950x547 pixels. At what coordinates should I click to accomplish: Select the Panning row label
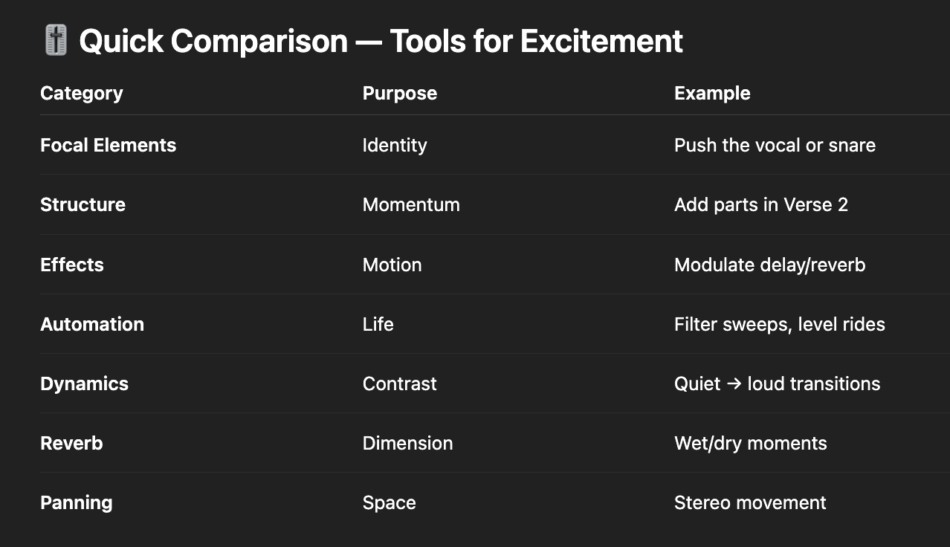(77, 502)
